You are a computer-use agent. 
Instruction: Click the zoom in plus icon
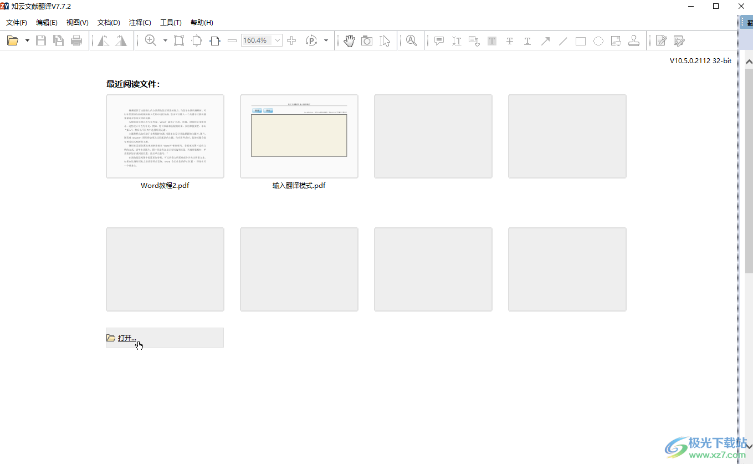point(292,40)
